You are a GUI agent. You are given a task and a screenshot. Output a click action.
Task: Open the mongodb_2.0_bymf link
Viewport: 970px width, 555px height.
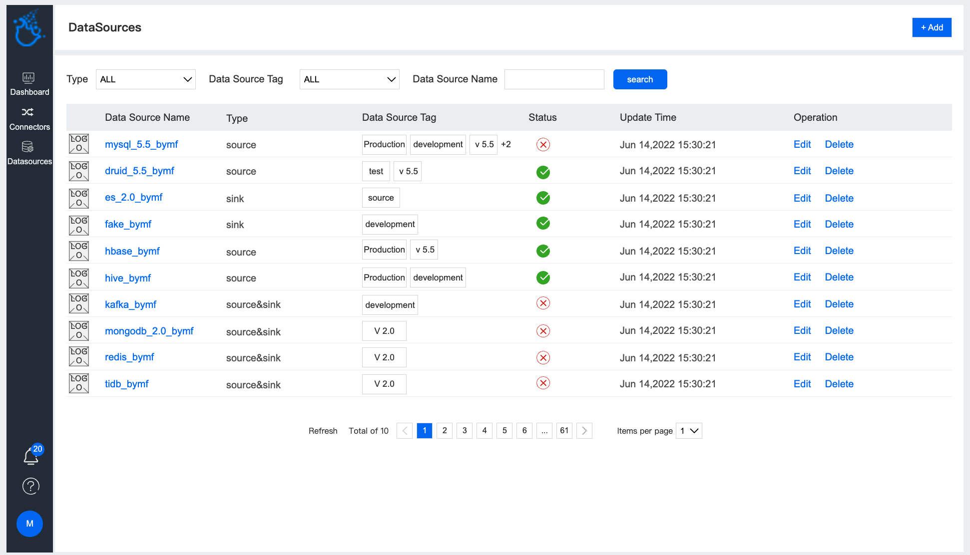[149, 331]
